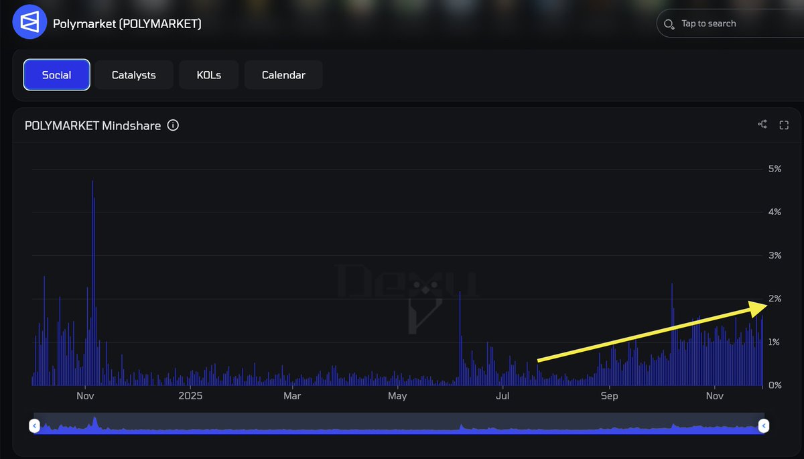Click the Polymarket (POLYMARKET) title

[127, 23]
